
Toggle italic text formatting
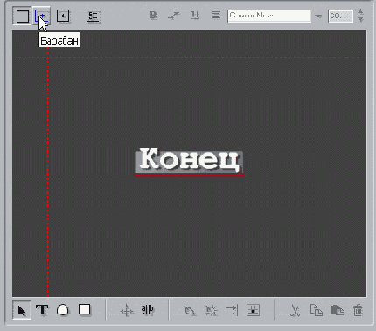[174, 16]
